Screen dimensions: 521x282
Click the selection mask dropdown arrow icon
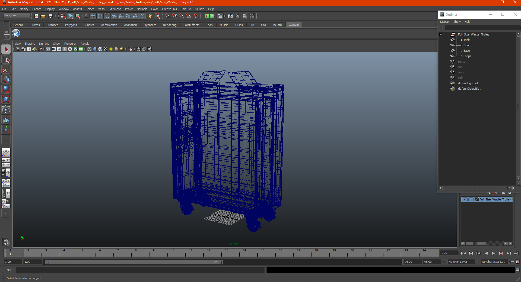pyautogui.click(x=86, y=16)
